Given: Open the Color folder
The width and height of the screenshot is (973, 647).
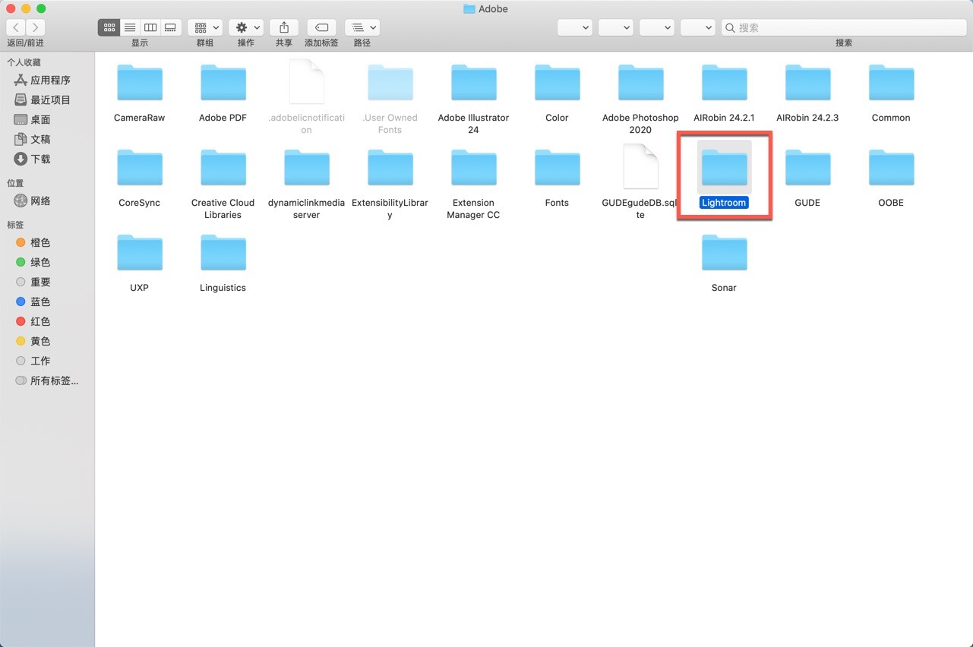Looking at the screenshot, I should [557, 84].
